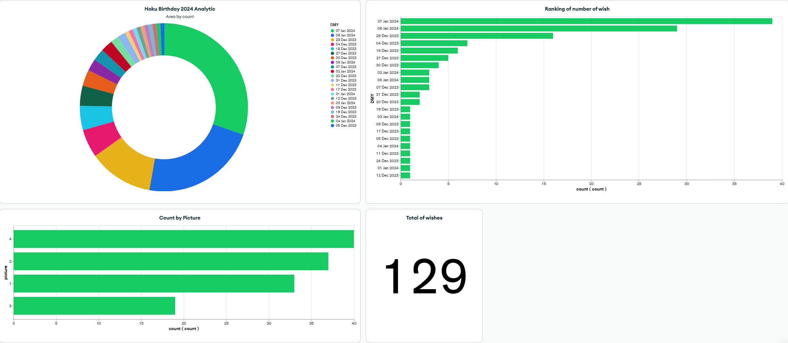788x343 pixels.
Task: Select '05 Dec 2023' text in the donut legend
Action: tap(346, 125)
